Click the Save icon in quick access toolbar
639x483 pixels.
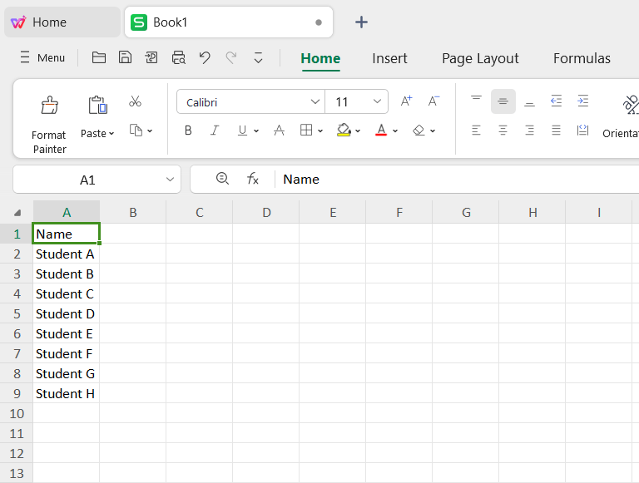pos(125,57)
